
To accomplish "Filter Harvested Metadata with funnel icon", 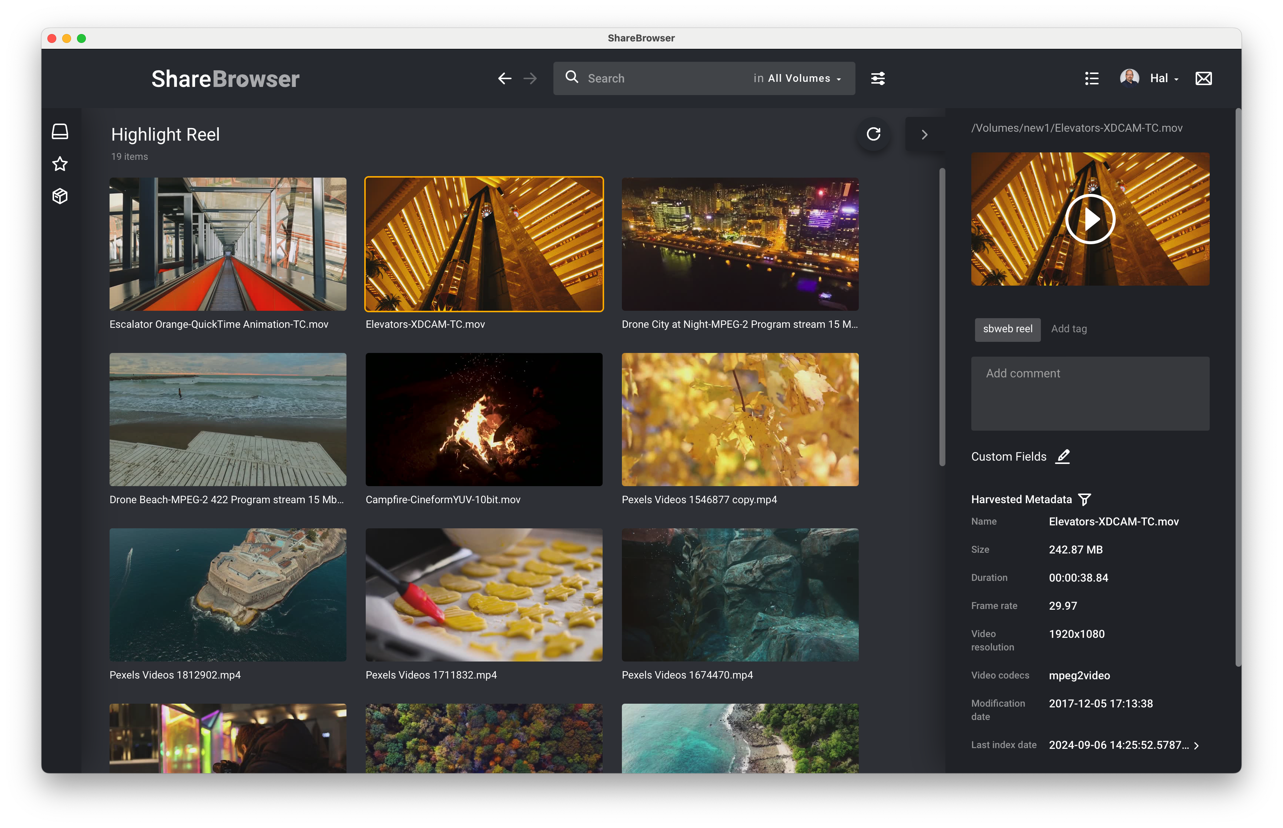I will pos(1085,499).
